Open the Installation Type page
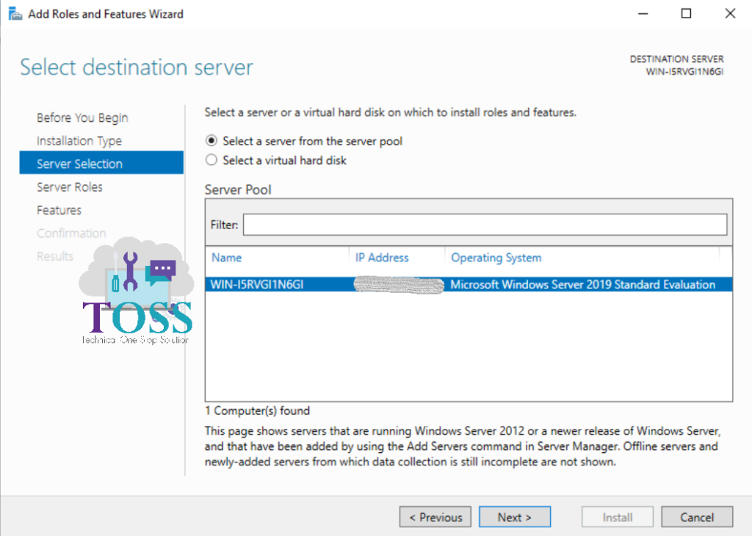The image size is (752, 536). coord(79,140)
